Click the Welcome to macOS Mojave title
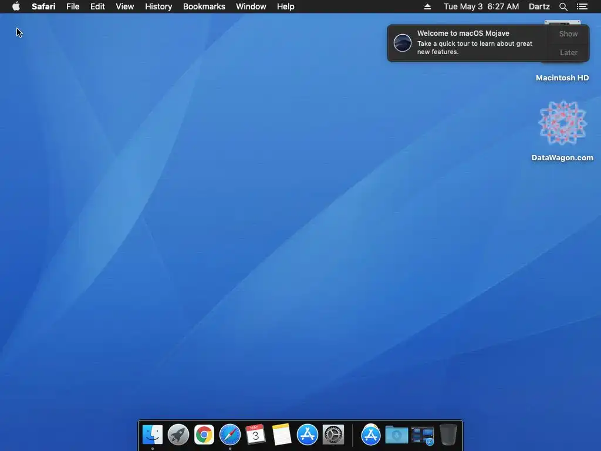 (463, 33)
